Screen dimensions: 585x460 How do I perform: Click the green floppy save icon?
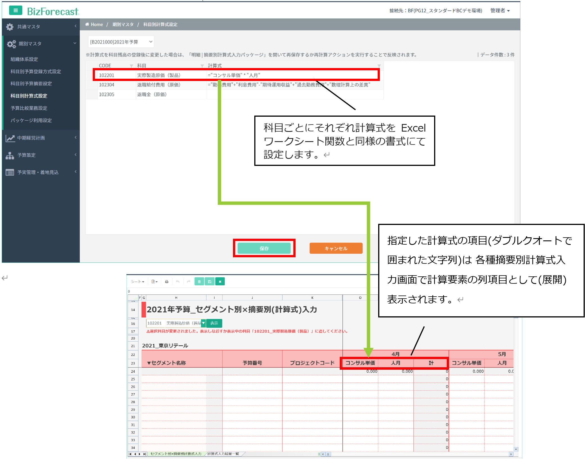[209, 281]
